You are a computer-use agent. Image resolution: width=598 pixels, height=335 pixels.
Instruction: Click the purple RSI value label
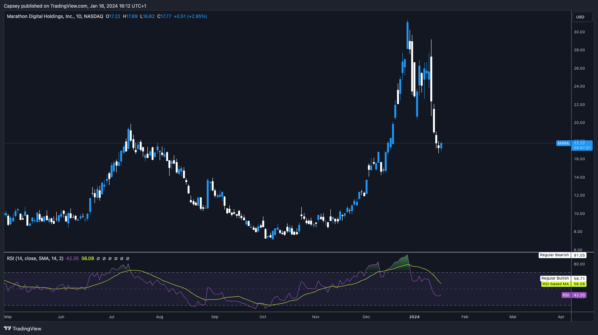tap(566, 295)
